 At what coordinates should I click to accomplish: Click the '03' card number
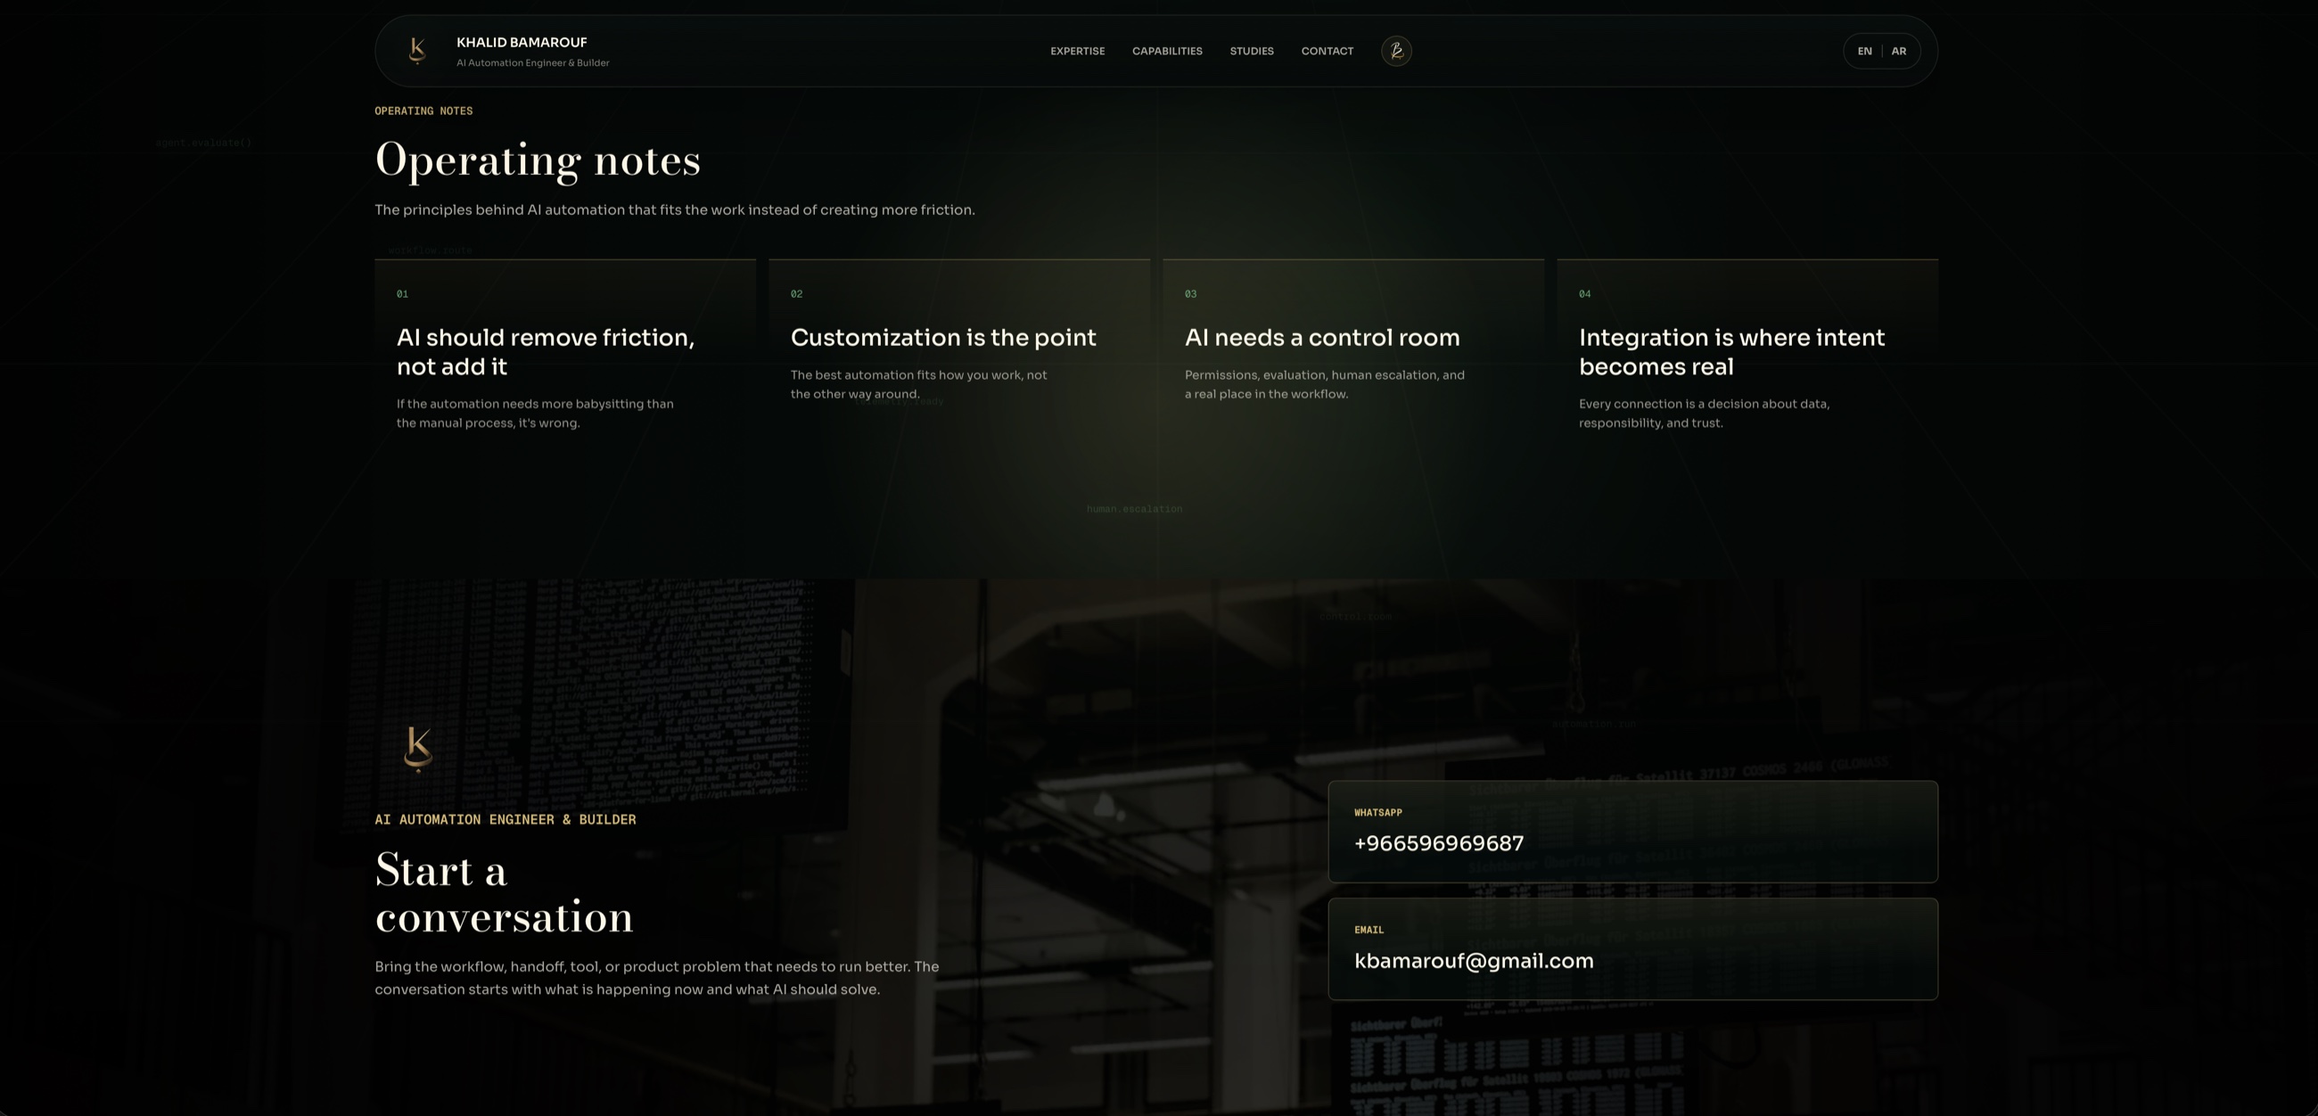click(x=1190, y=294)
